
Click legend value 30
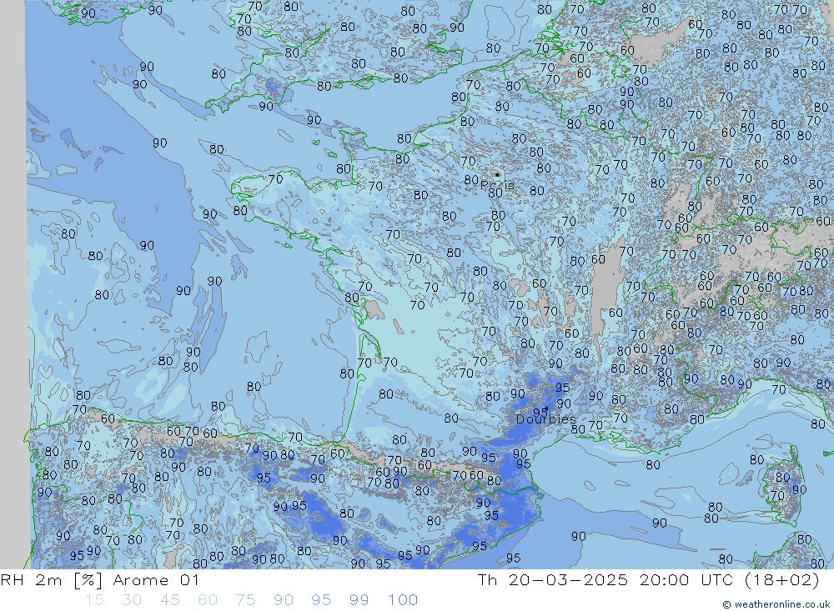(x=132, y=600)
